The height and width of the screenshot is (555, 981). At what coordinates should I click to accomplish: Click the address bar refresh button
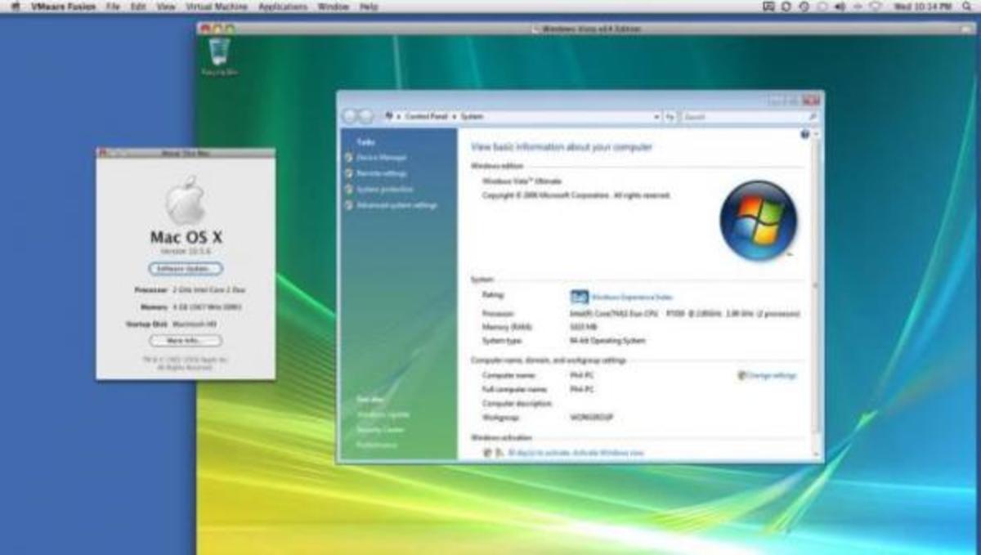pos(670,117)
